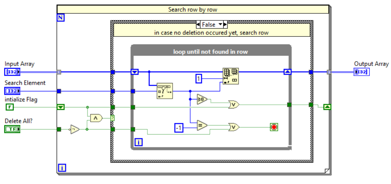Click the 'intialize Flag' label text
This screenshot has height=184, width=391.
click(x=21, y=99)
